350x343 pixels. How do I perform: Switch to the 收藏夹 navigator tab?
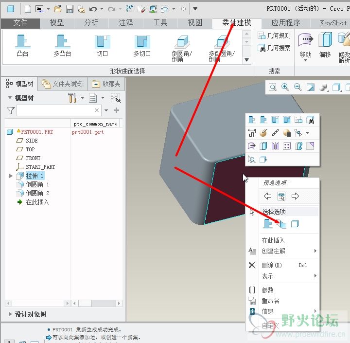click(106, 84)
